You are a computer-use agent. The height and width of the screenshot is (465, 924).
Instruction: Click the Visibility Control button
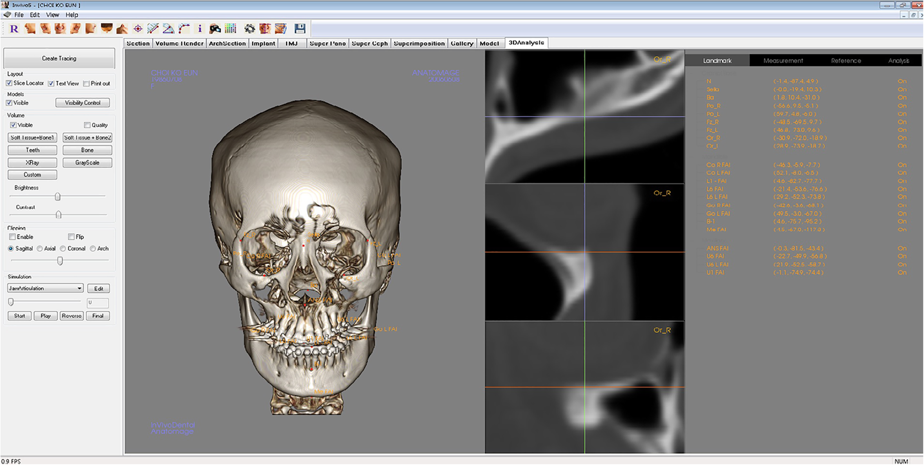point(83,103)
